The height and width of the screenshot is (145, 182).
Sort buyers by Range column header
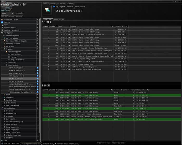point(118,90)
